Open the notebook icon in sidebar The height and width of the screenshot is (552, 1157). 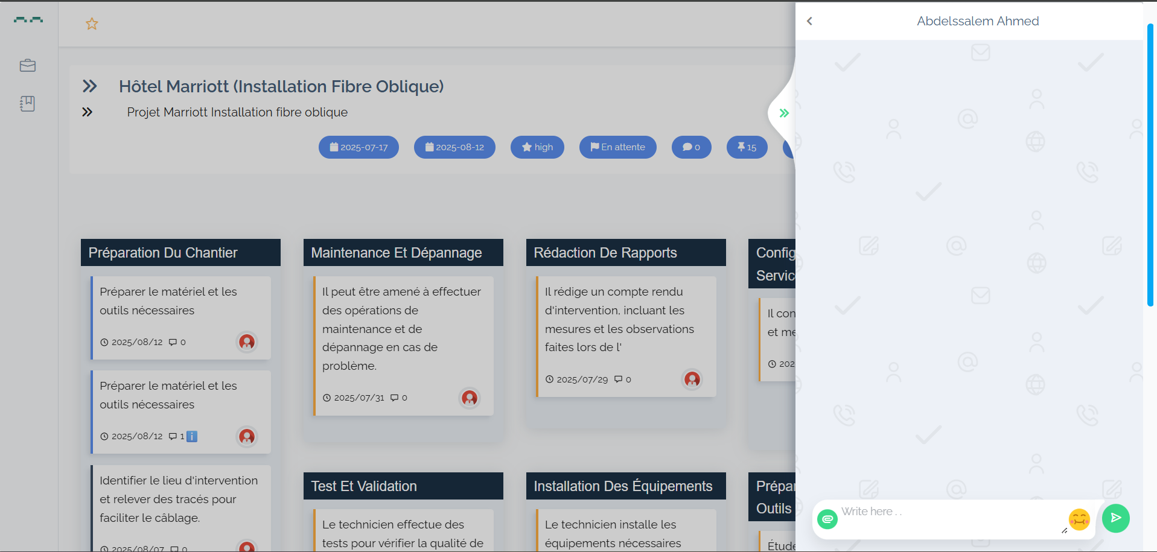28,104
